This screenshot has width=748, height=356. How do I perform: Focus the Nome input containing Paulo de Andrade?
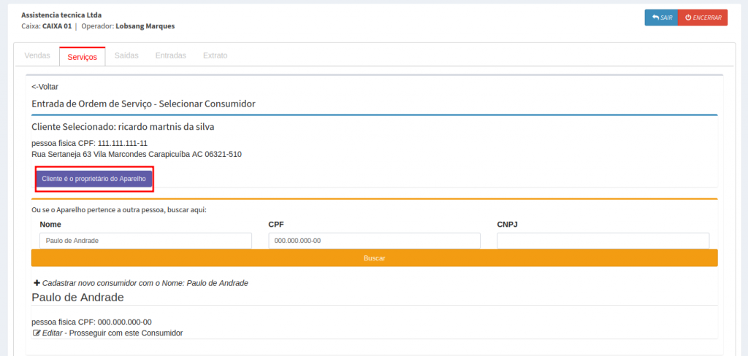tap(145, 241)
